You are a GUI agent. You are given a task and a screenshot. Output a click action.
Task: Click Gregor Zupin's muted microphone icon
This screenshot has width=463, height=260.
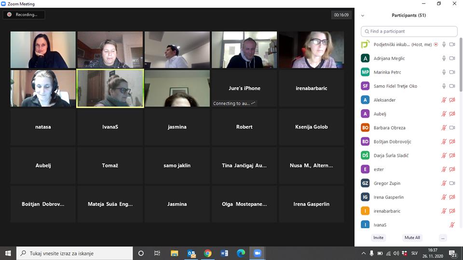(x=444, y=183)
